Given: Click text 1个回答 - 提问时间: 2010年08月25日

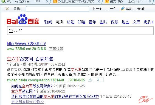Looking at the screenshot, I should point(36,64).
